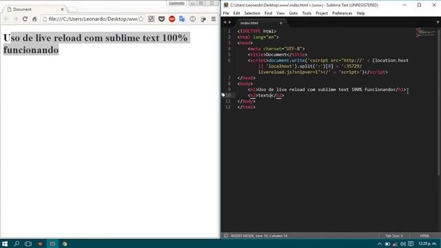Open the Tools menu
Image resolution: width=441 pixels, height=248 pixels.
[x=307, y=13]
